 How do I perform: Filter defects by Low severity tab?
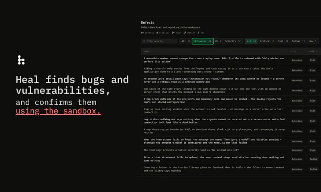tap(313, 41)
